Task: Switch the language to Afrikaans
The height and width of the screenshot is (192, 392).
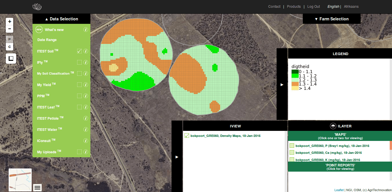Action: [x=351, y=6]
